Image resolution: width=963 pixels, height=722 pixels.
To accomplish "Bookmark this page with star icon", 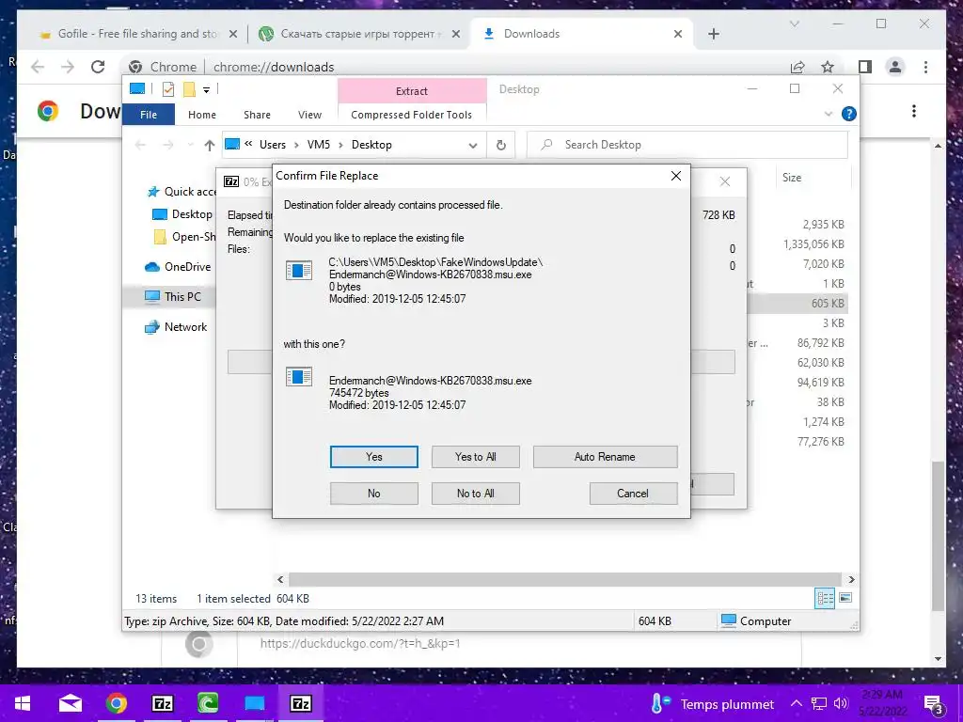I will click(x=828, y=67).
